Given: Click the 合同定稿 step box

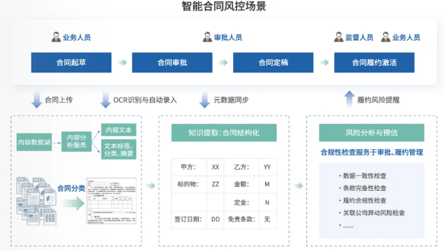Looking at the screenshot, I should [273, 62].
